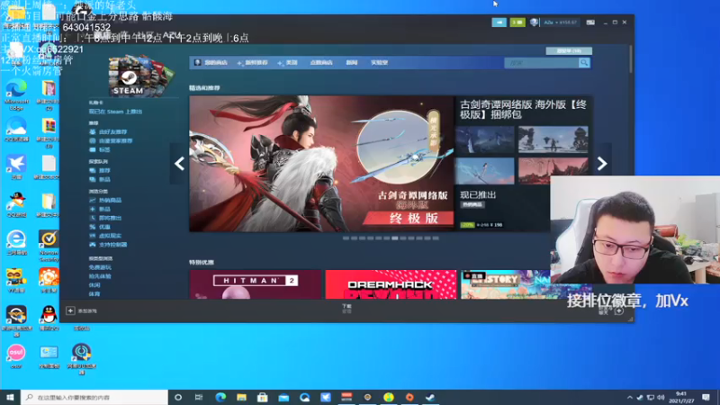Show previous featured carousel item

point(179,164)
